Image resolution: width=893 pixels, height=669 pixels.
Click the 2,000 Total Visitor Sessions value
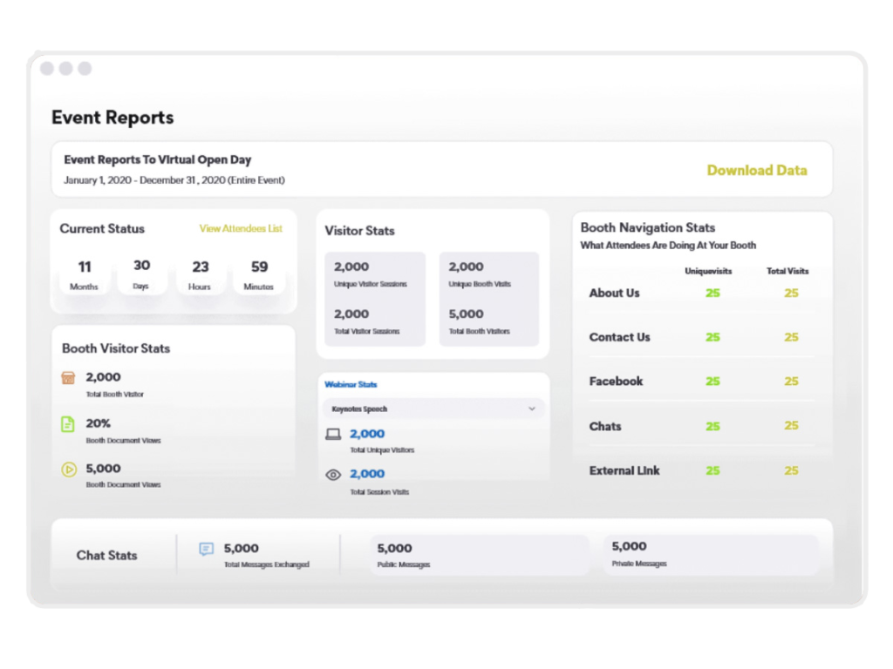tap(351, 314)
